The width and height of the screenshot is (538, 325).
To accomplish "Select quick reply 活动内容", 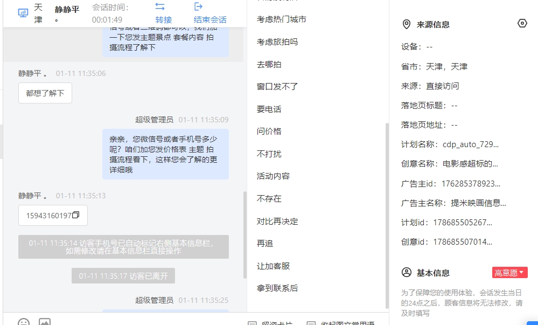I will click(x=273, y=176).
